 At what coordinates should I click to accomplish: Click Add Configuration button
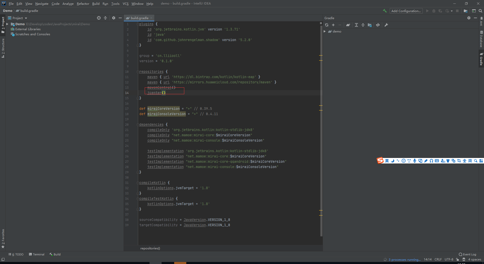[406, 11]
